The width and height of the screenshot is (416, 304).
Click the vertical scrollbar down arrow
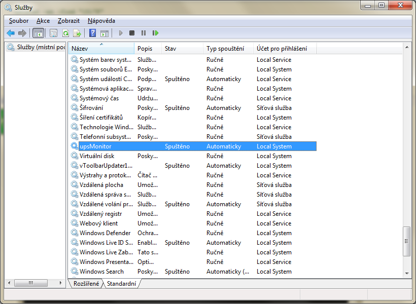point(406,273)
